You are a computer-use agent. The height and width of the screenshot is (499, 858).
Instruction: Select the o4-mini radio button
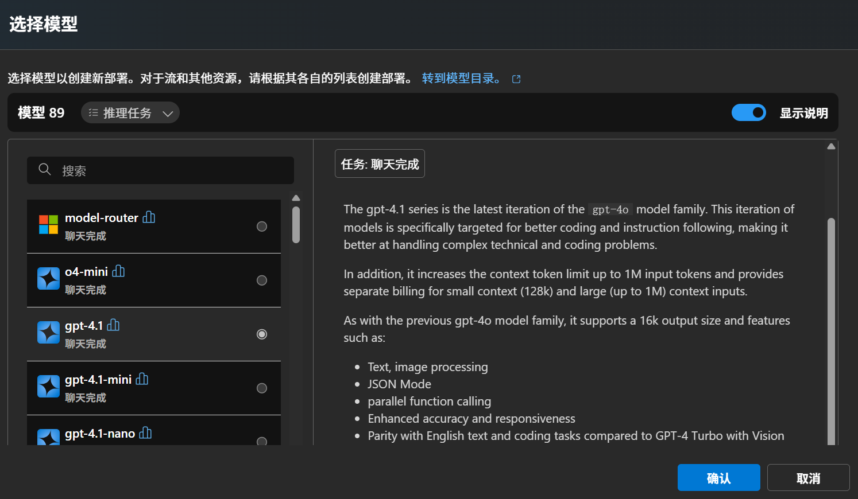point(262,280)
